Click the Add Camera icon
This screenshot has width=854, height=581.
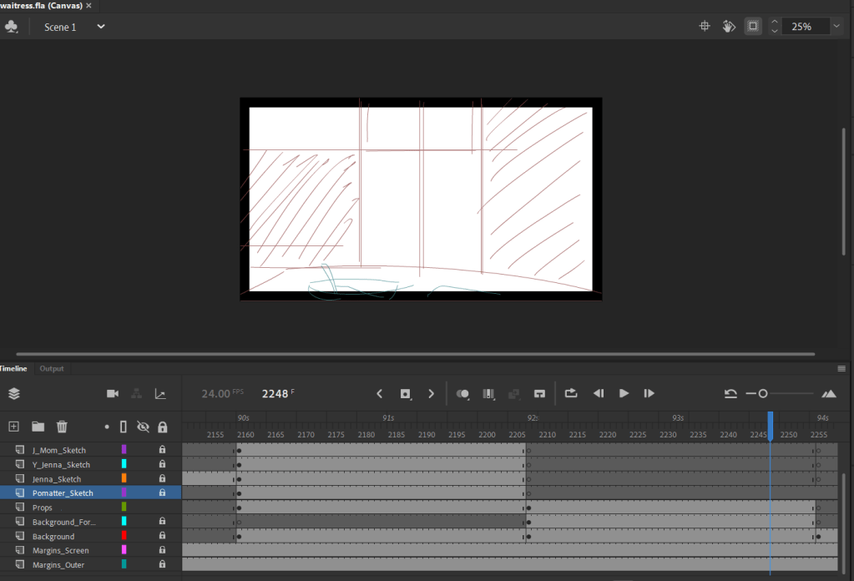point(113,394)
